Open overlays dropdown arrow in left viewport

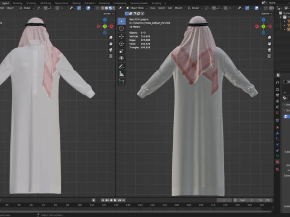pos(92,8)
